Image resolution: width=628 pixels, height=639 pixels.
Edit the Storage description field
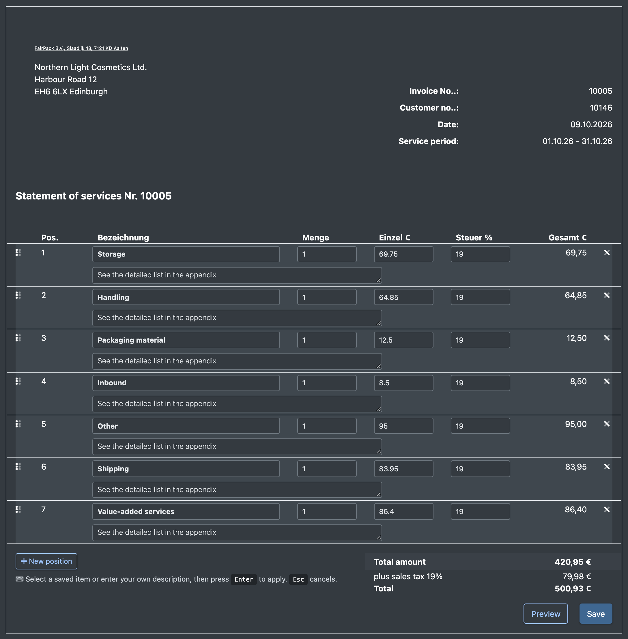[186, 254]
